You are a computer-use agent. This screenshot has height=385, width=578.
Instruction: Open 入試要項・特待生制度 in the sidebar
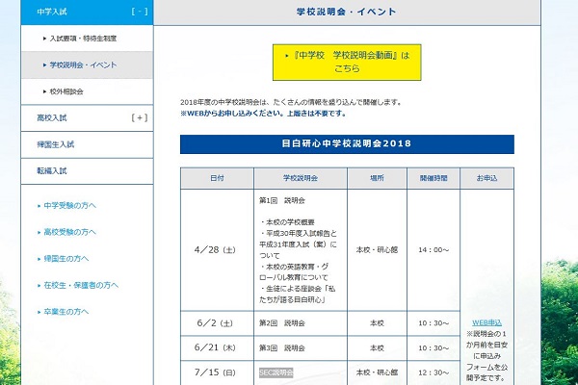coord(83,38)
